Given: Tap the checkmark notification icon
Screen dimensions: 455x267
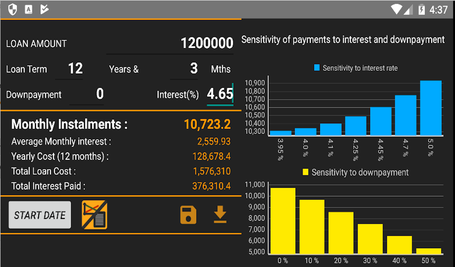Looking at the screenshot, I should pyautogui.click(x=44, y=10).
